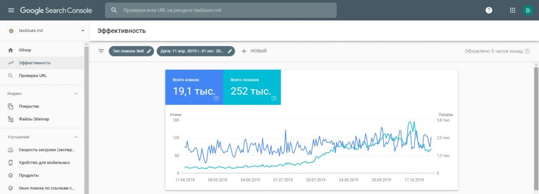Select Эффективность in the sidebar
This screenshot has height=194, width=539.
[42, 63]
